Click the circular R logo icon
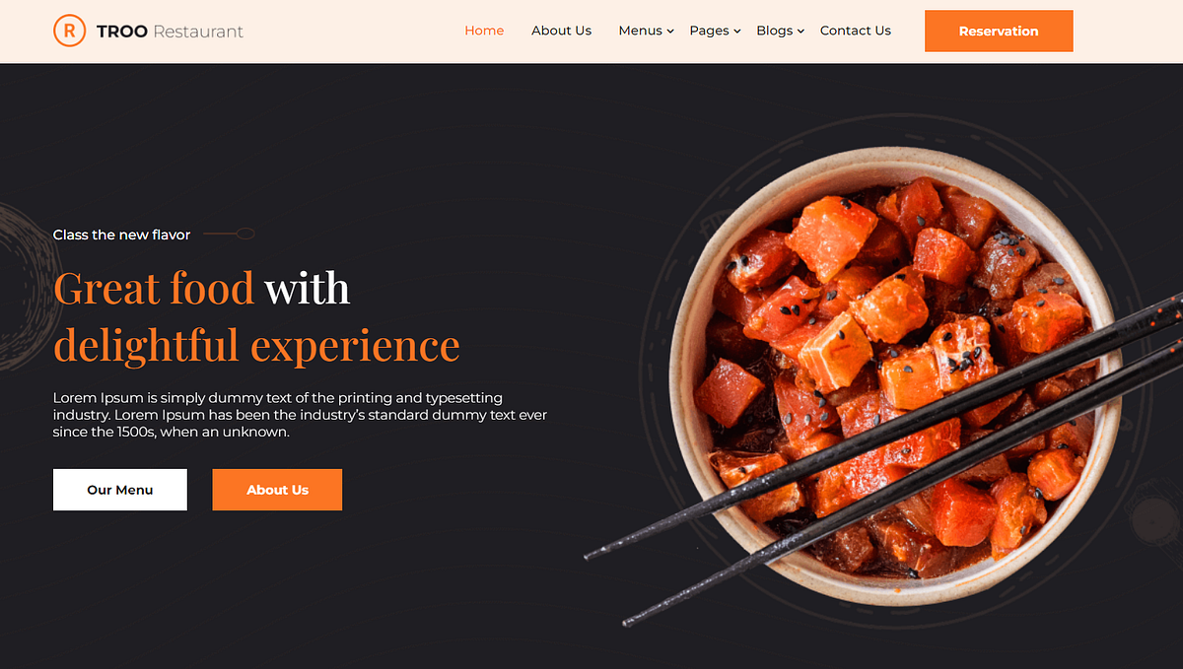 [69, 31]
